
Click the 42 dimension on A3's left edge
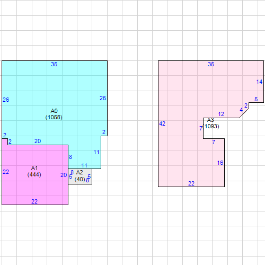(x=162, y=123)
